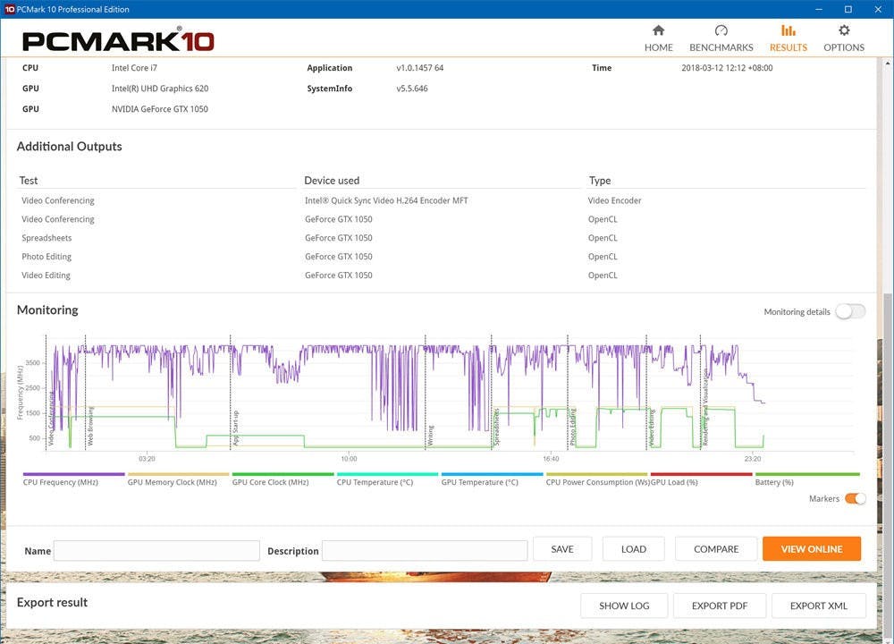Toggle the CPU Power Consumption legend

[x=597, y=474]
